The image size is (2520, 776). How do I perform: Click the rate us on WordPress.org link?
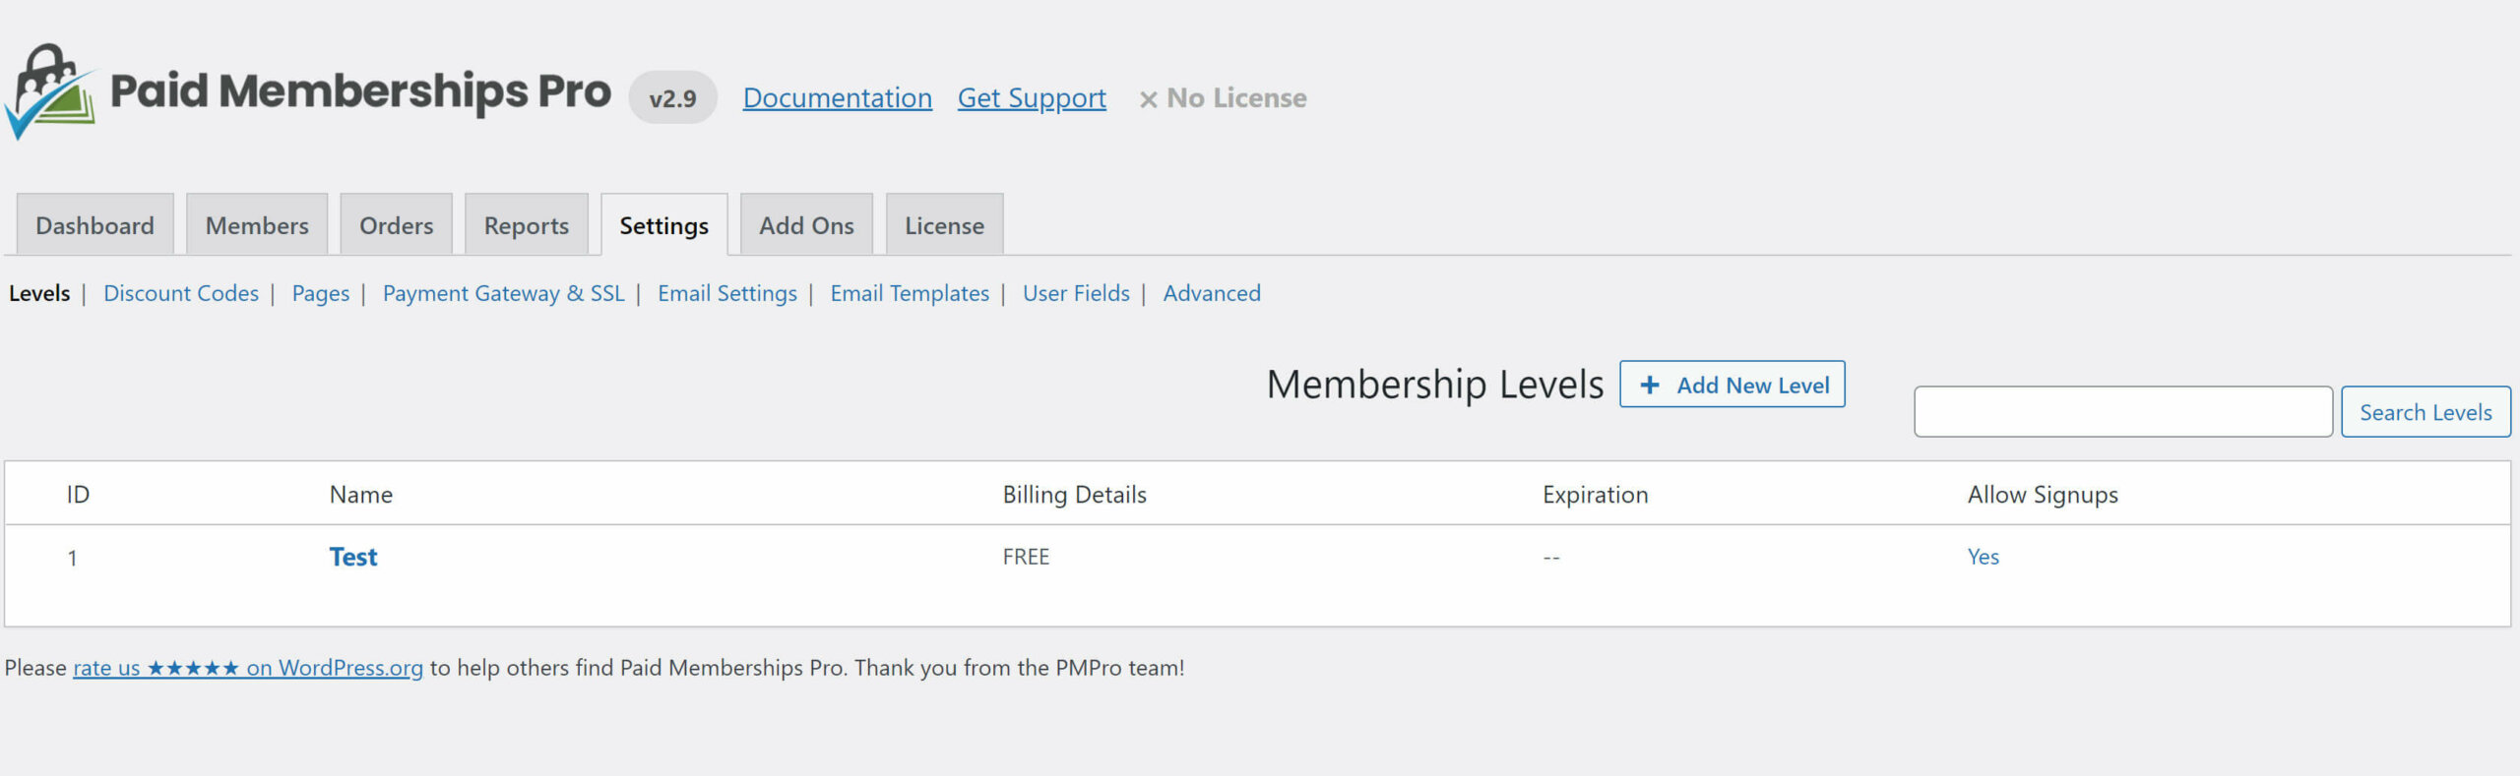coord(248,668)
